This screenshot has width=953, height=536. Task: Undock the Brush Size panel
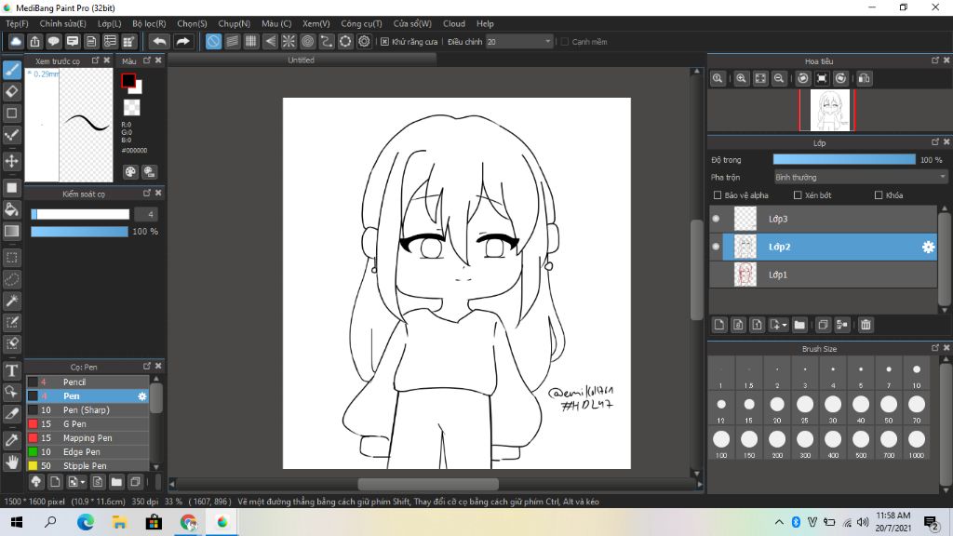tap(934, 348)
